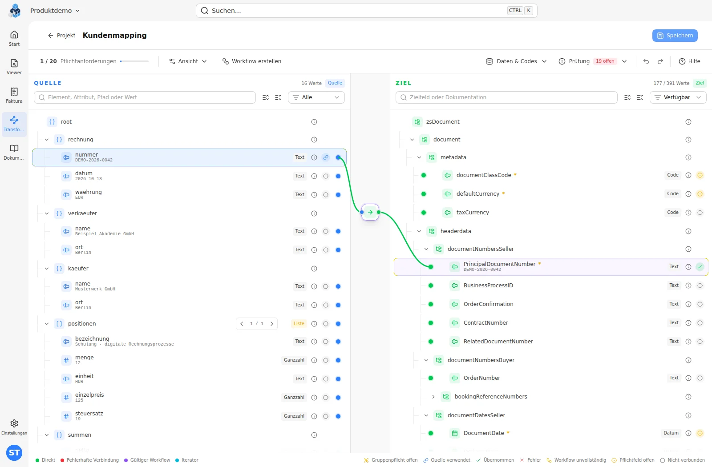Screen dimensions: 712x467
Task: Click Workflow erstellen
Action: tap(252, 61)
